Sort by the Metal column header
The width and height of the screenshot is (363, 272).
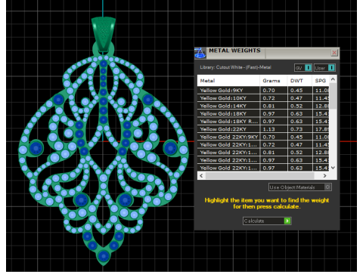pos(228,81)
